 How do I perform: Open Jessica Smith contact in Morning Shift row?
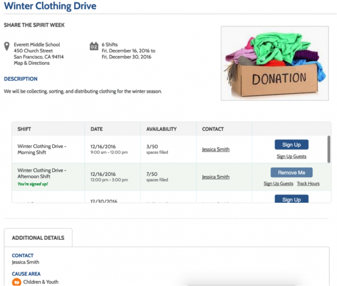point(216,149)
